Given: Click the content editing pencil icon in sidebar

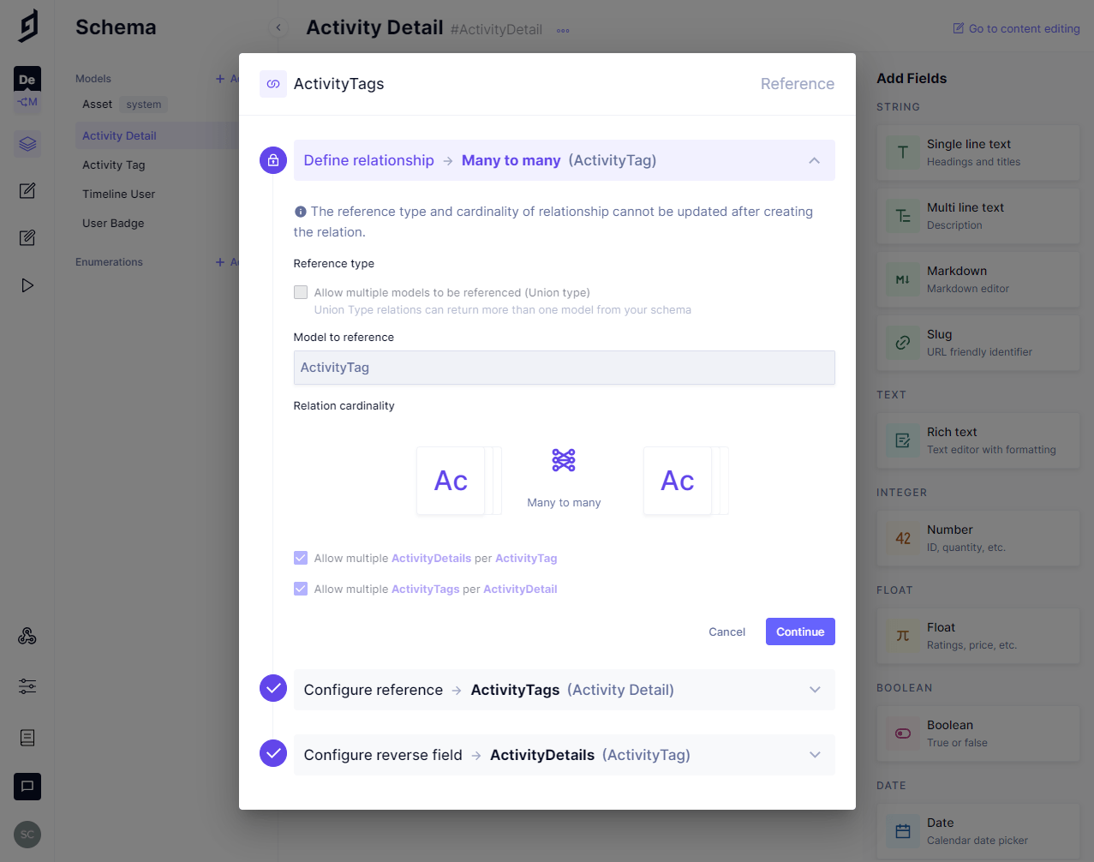Looking at the screenshot, I should (27, 190).
